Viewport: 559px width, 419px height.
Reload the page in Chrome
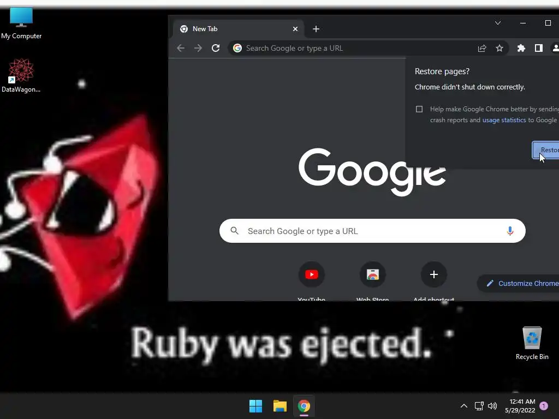216,48
